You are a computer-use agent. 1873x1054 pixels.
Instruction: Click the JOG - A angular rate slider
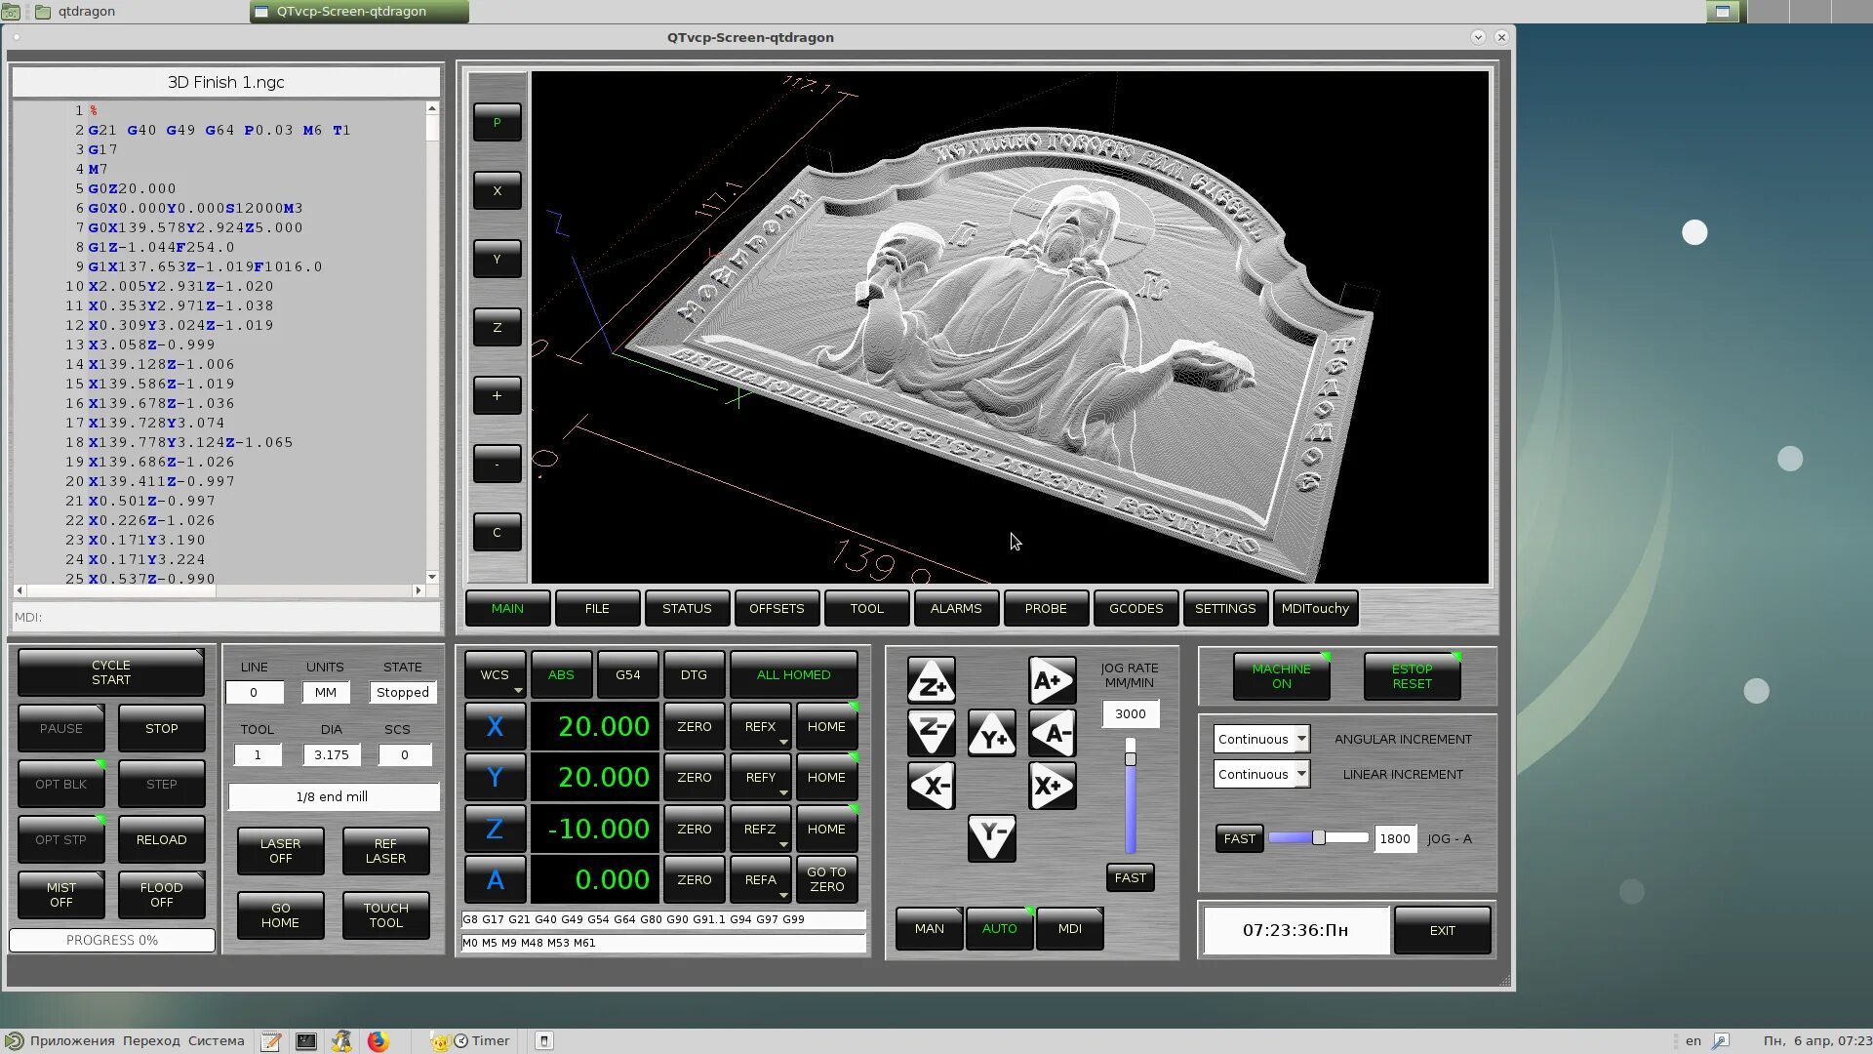1318,838
